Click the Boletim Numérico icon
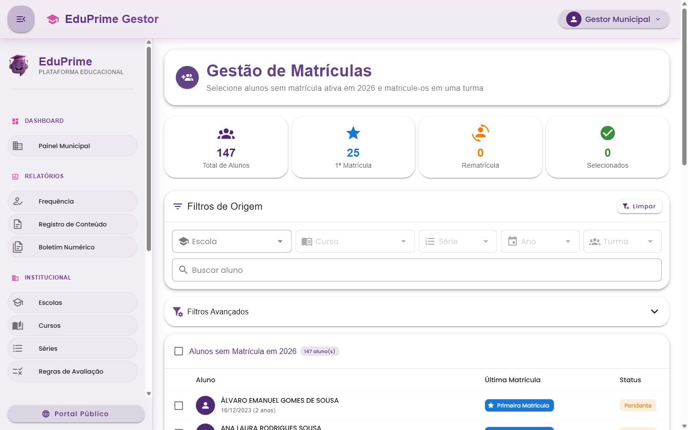The height and width of the screenshot is (430, 688). click(18, 247)
